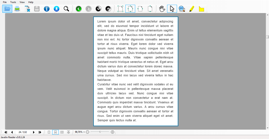
Task: Click the page number input field
Action: pos(23,132)
